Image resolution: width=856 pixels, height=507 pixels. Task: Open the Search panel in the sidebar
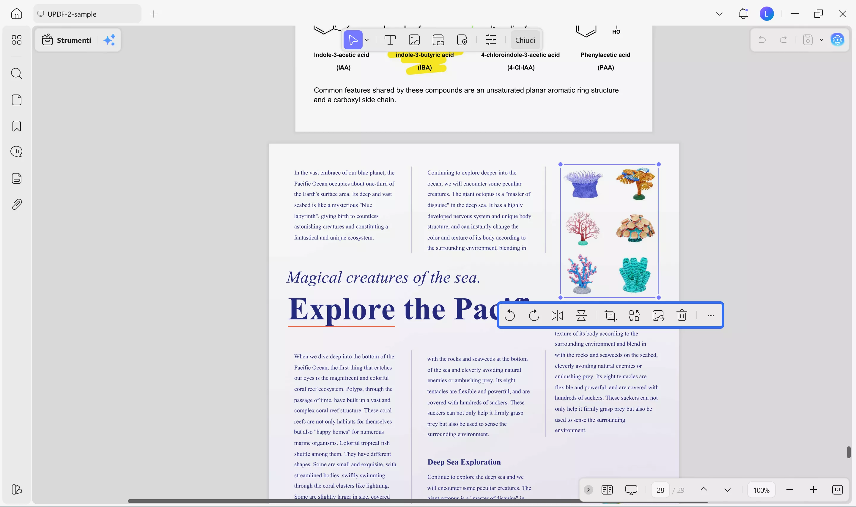pos(17,73)
